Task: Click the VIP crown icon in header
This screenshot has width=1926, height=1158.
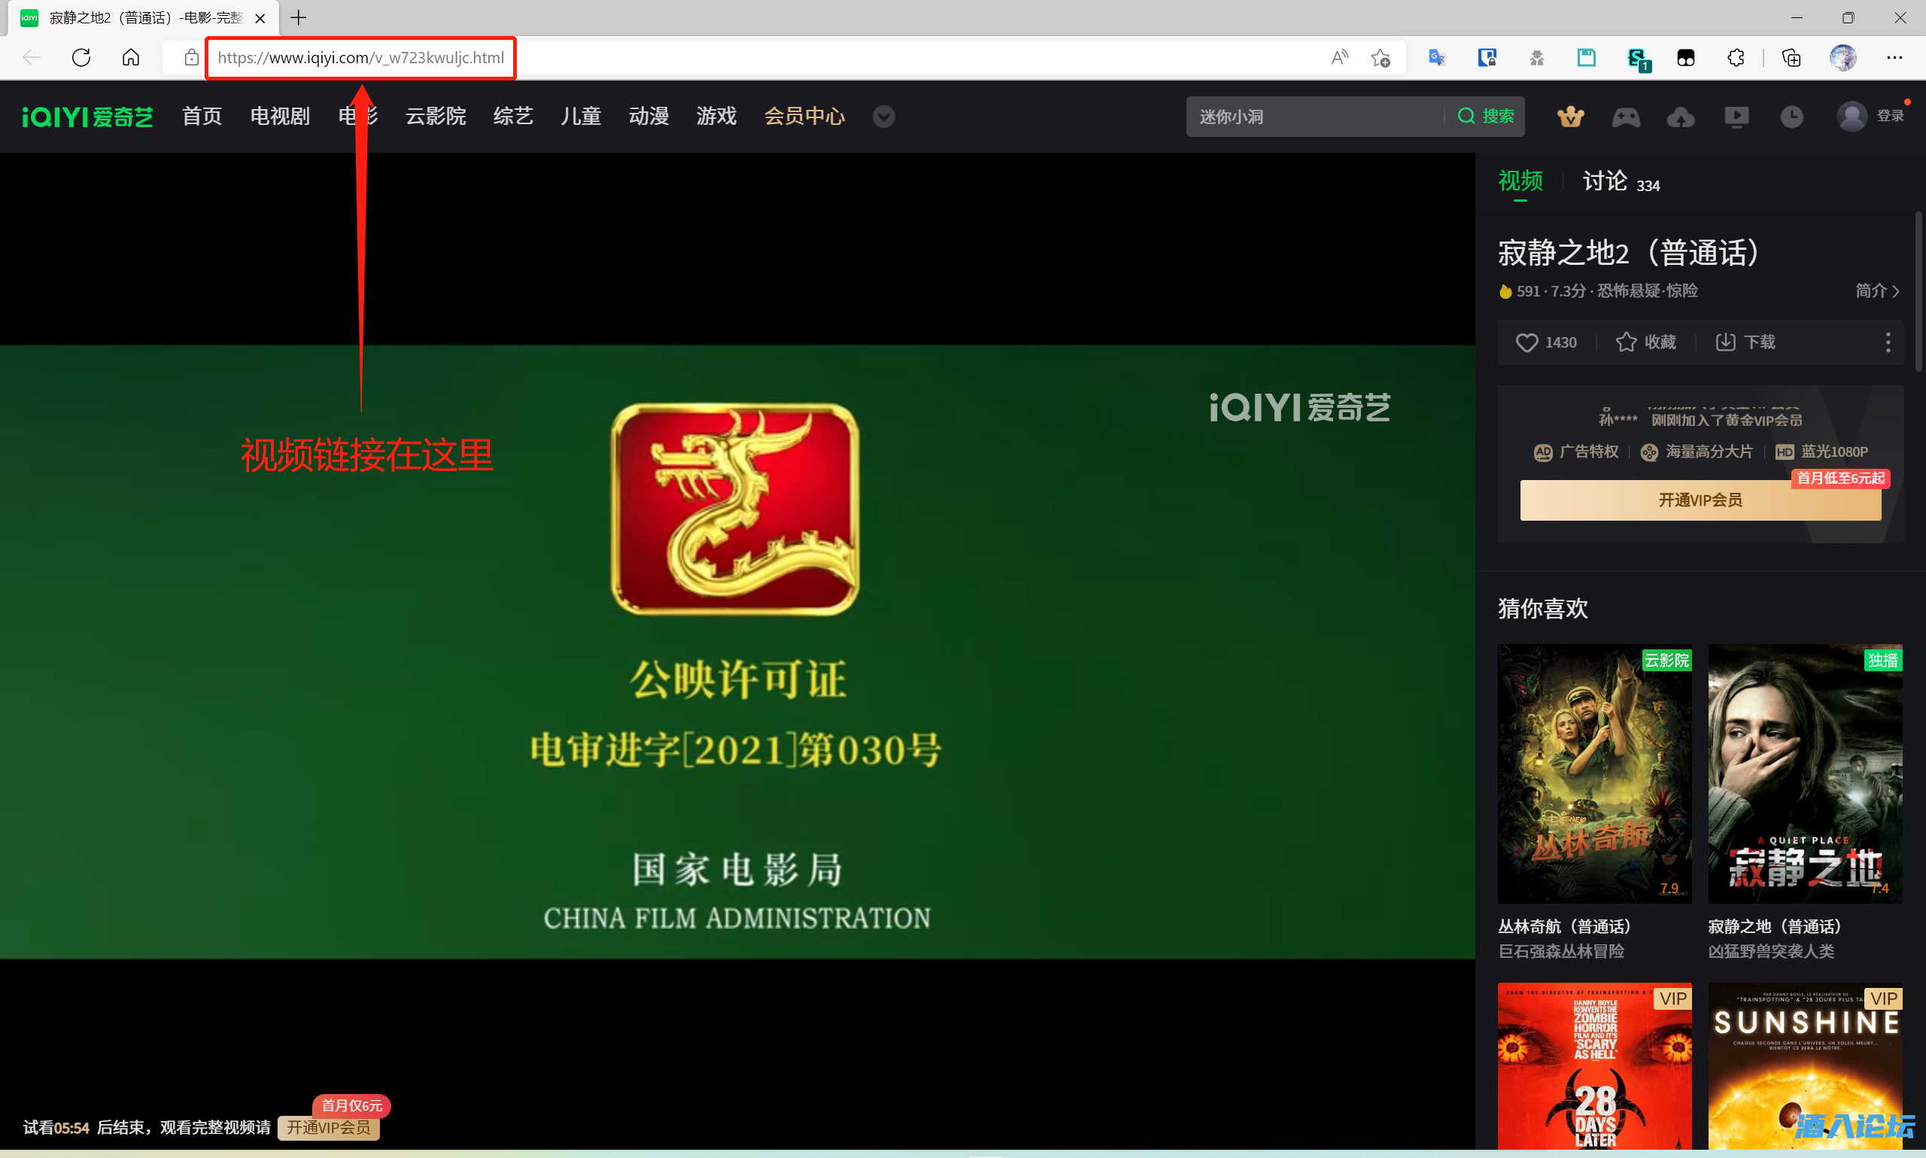Action: 1570,117
